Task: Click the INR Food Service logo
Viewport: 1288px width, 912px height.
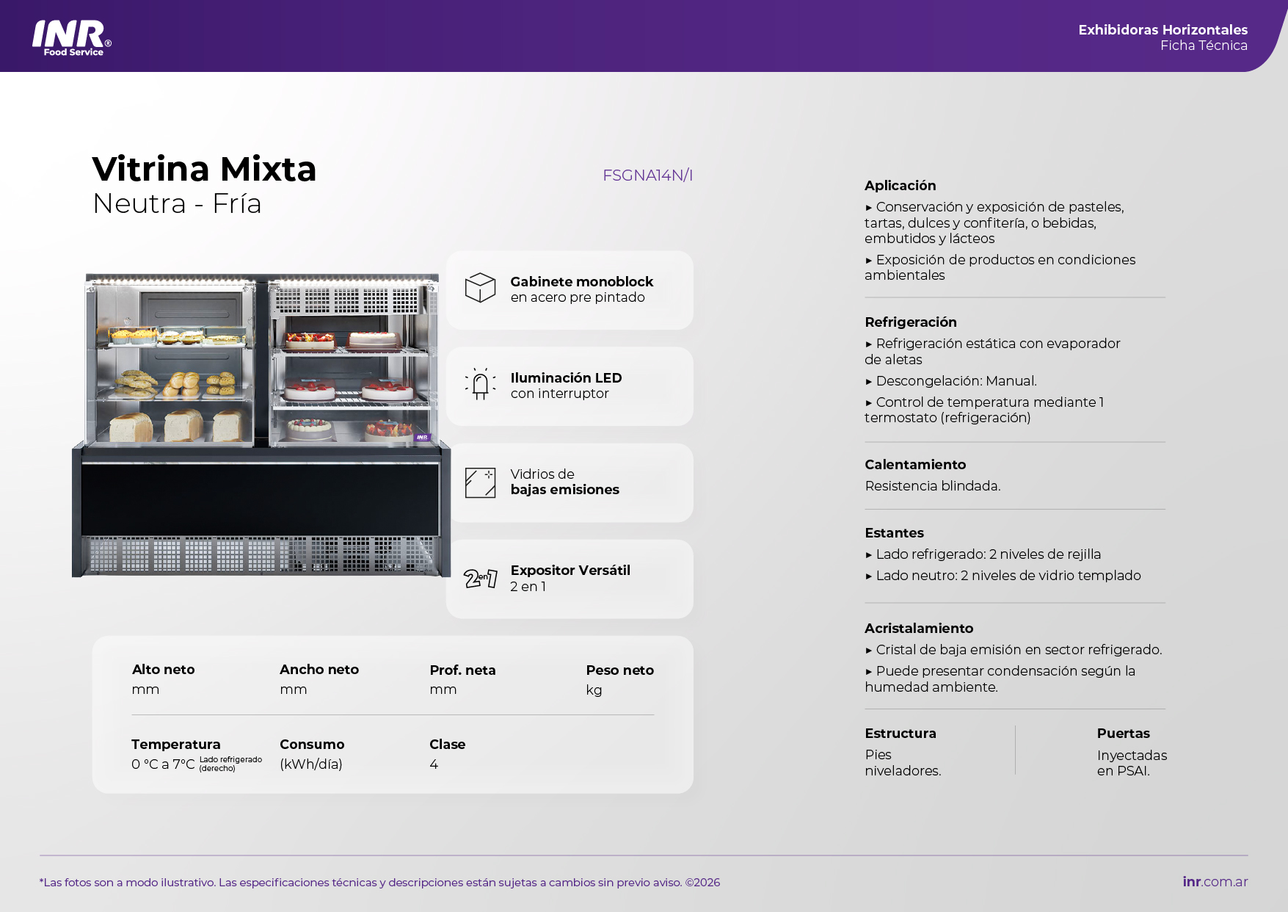Action: 72,37
